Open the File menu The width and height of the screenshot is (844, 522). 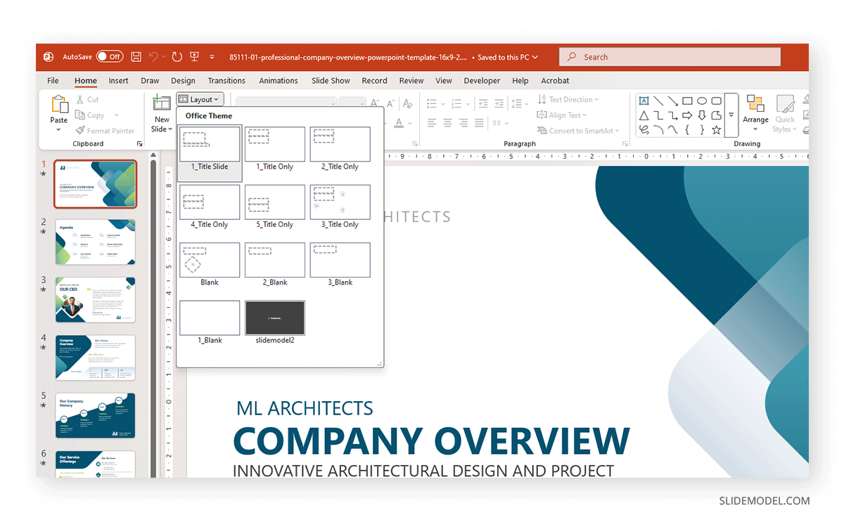[x=53, y=81]
